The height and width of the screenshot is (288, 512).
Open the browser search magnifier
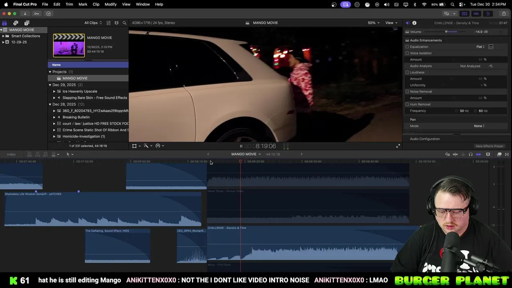tap(124, 23)
